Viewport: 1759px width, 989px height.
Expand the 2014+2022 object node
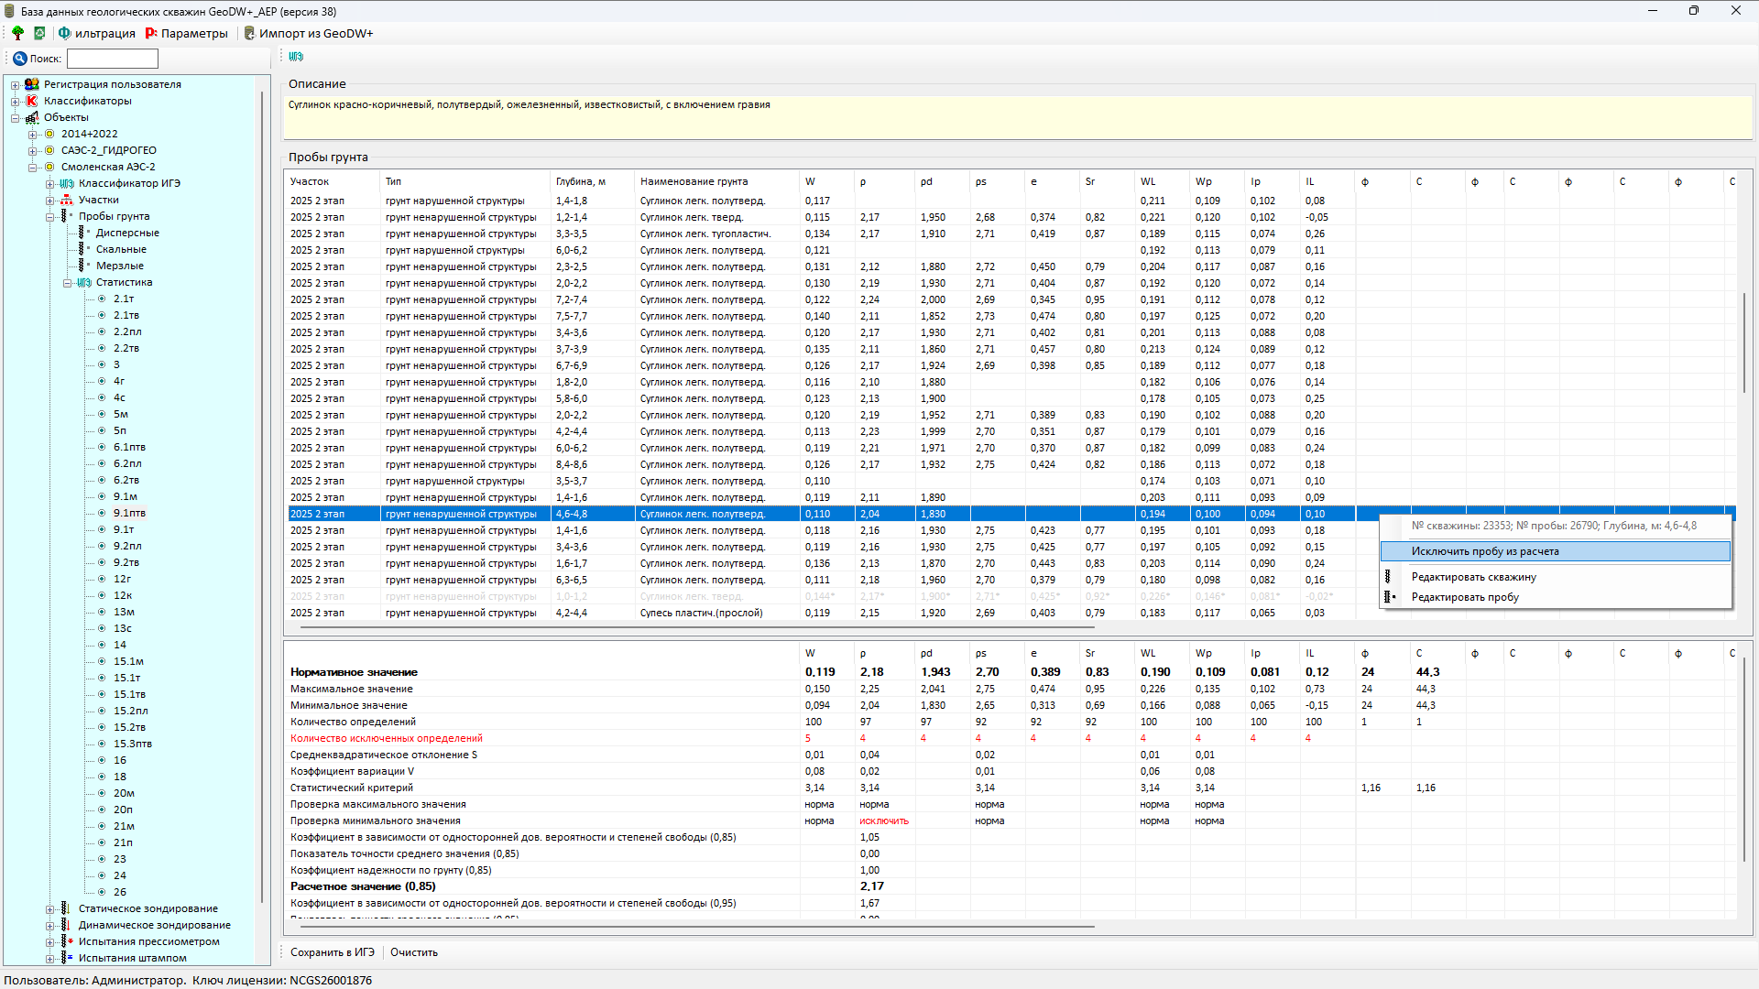click(33, 135)
